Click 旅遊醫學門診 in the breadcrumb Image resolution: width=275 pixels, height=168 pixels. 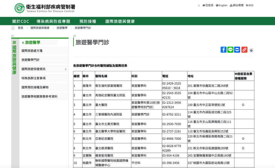(x=83, y=28)
